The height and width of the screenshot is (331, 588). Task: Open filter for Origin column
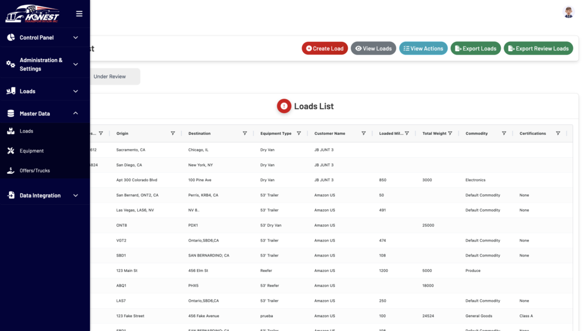coord(173,134)
